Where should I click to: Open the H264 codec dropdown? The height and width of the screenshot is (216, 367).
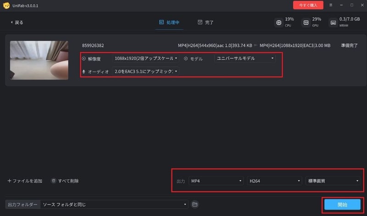point(274,181)
